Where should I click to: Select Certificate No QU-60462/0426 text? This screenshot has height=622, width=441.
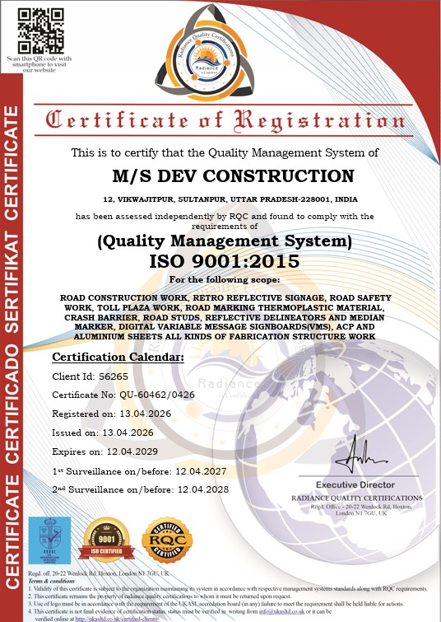coord(123,395)
